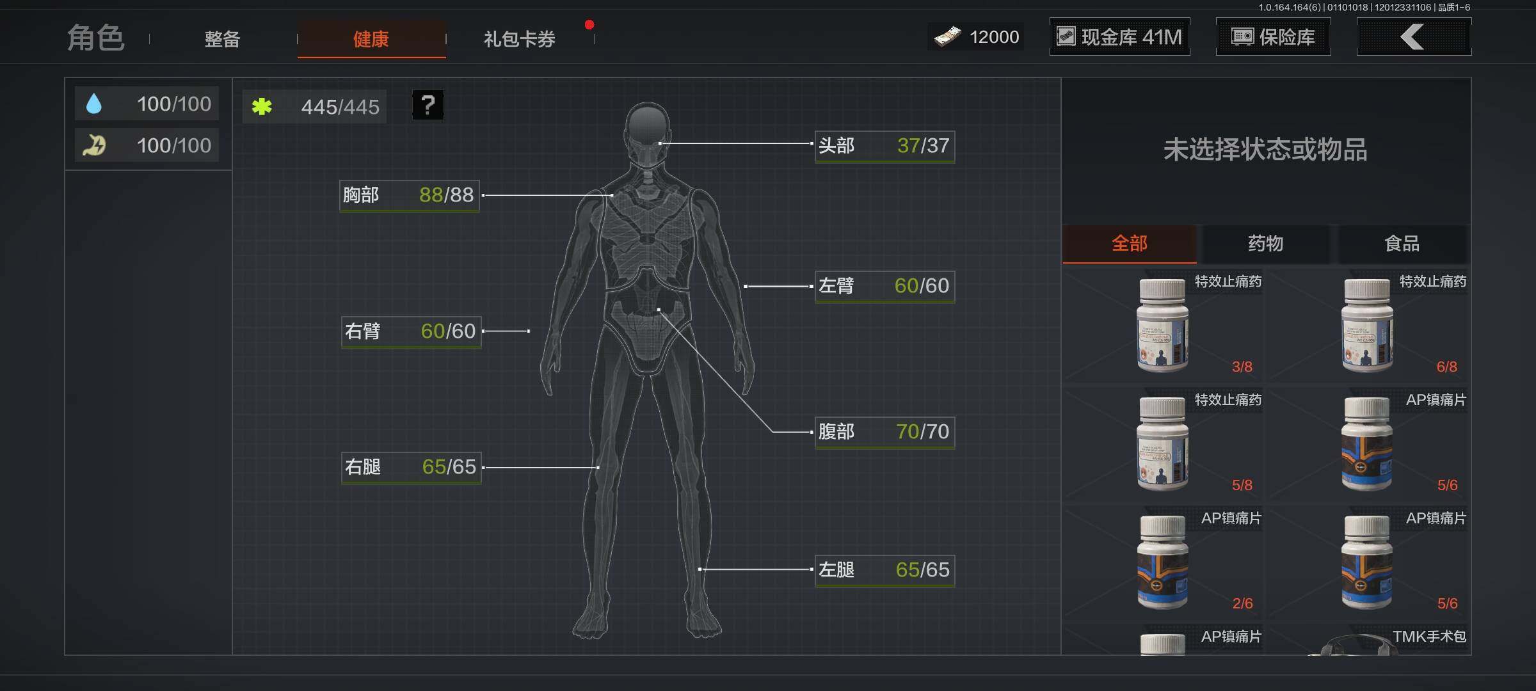
Task: Switch to the 整备 loadout tab
Action: tap(222, 39)
